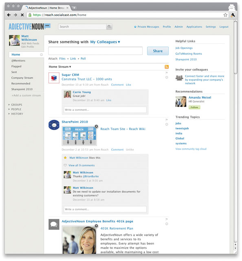Open gear options on SharePoint 2010 post
242x261 pixels.
click(x=167, y=124)
